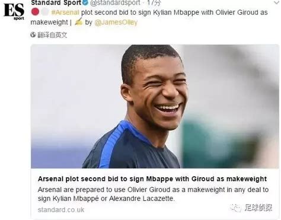Click the 翻译自英文 translate link
The width and height of the screenshot is (281, 220).
coord(52,35)
